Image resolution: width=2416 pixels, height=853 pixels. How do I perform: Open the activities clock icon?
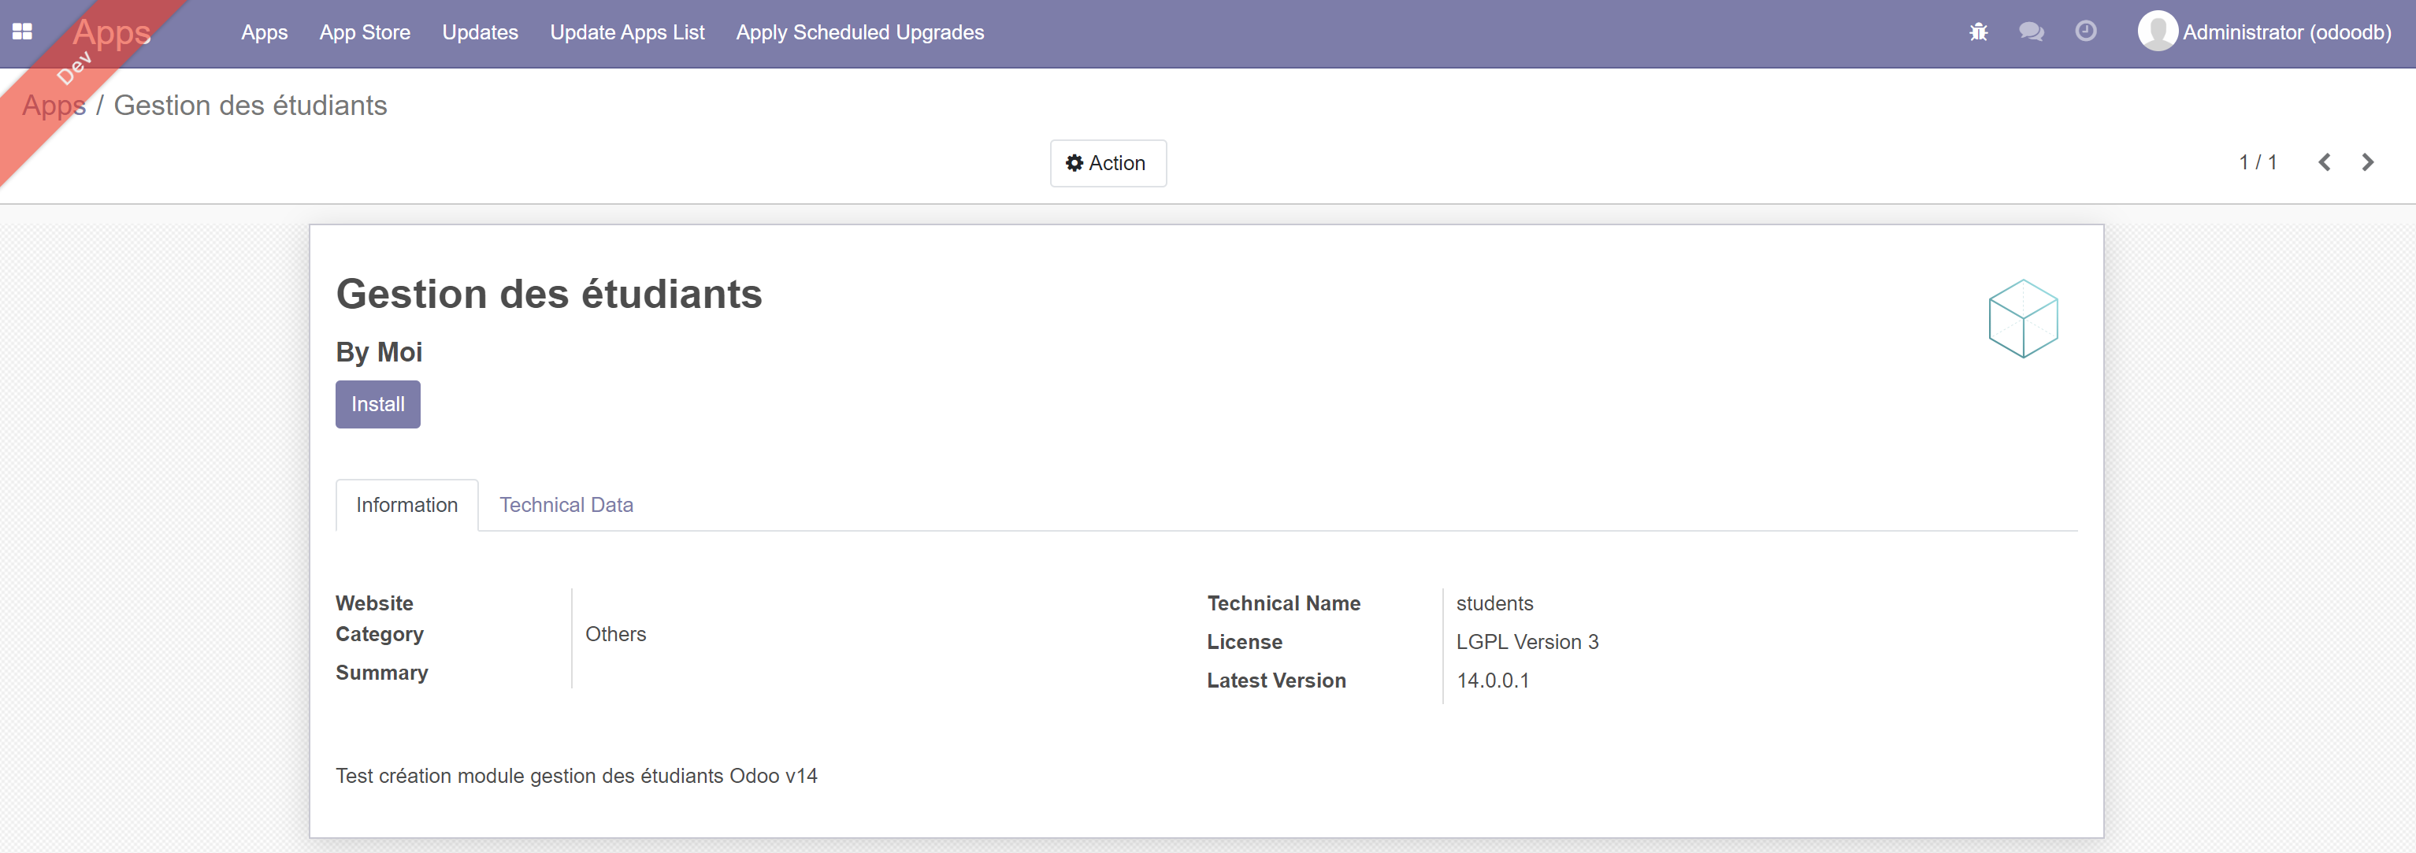[x=2085, y=32]
